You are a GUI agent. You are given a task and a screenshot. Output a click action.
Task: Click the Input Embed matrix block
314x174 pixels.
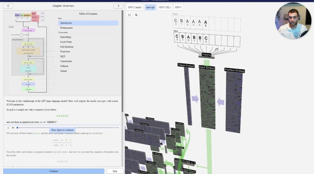[x=207, y=99]
